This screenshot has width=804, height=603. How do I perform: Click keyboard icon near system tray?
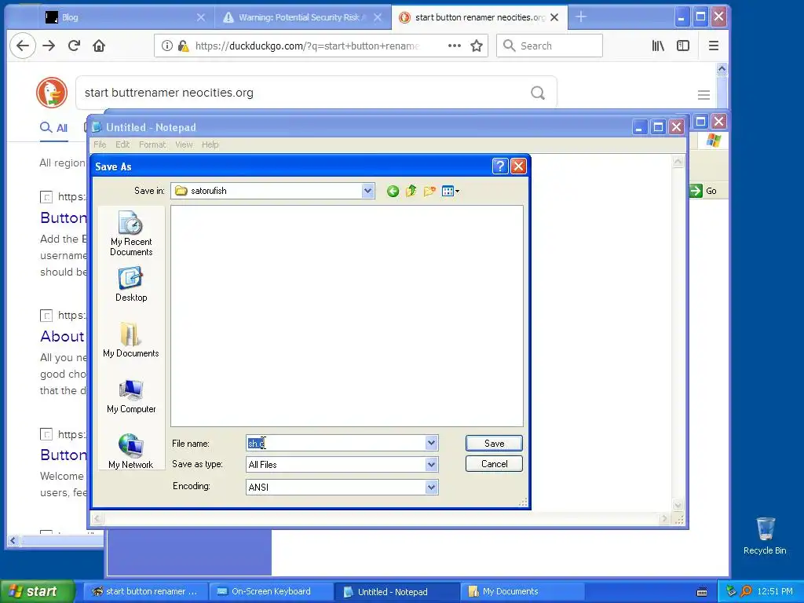[x=702, y=592]
